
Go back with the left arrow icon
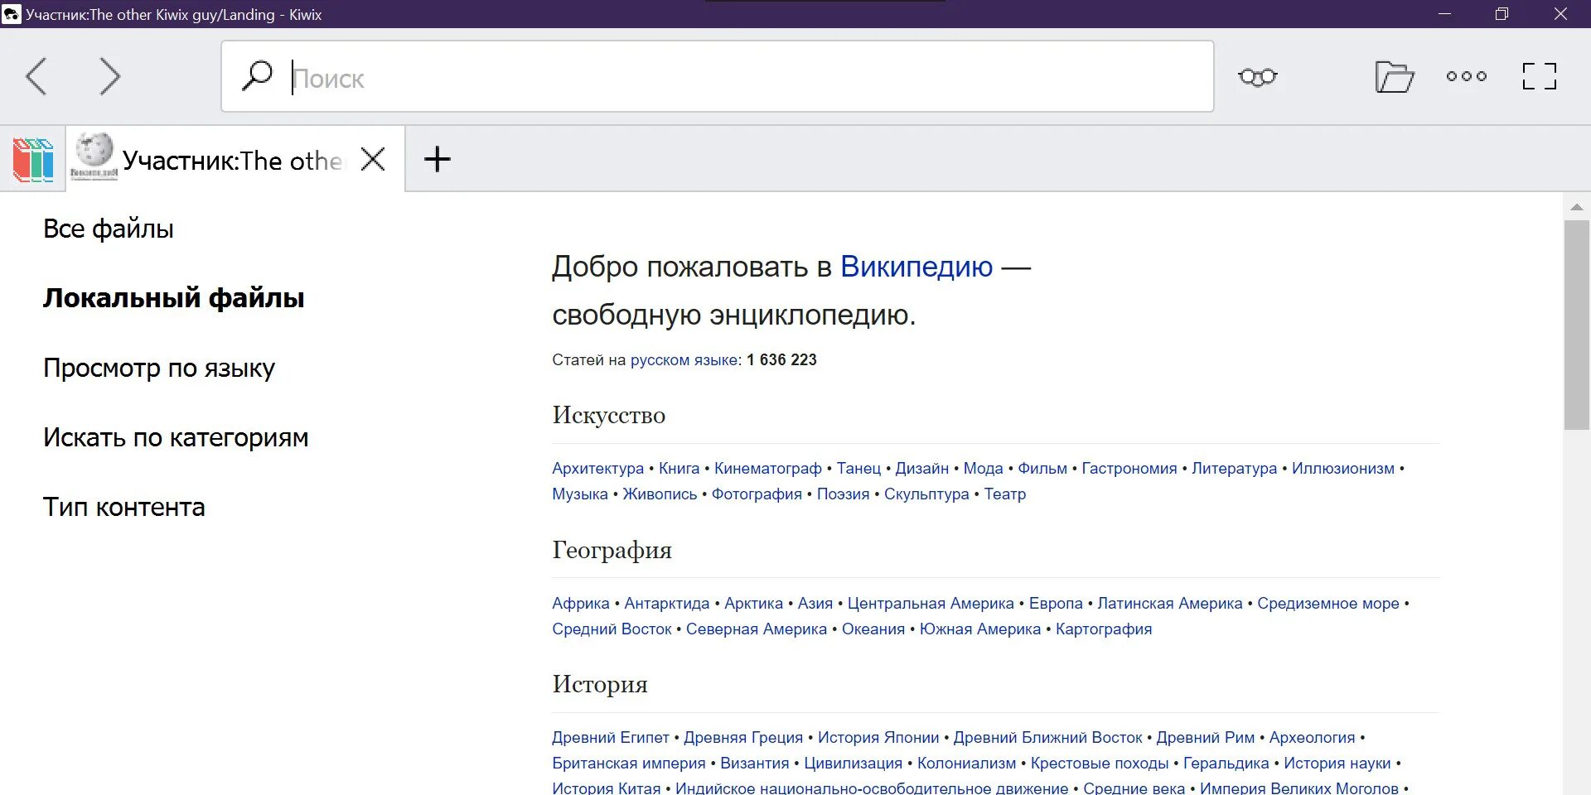click(36, 76)
